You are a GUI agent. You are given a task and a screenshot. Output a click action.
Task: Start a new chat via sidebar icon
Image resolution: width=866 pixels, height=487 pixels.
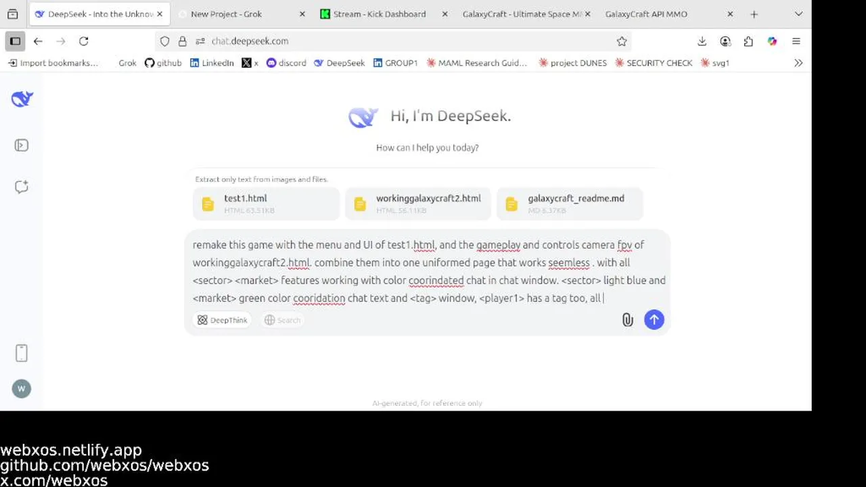tap(22, 187)
